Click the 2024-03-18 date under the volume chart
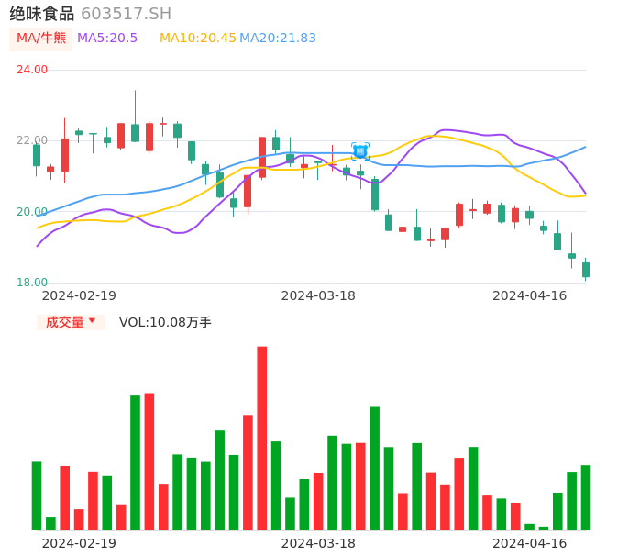The height and width of the screenshot is (556, 629). (x=318, y=543)
